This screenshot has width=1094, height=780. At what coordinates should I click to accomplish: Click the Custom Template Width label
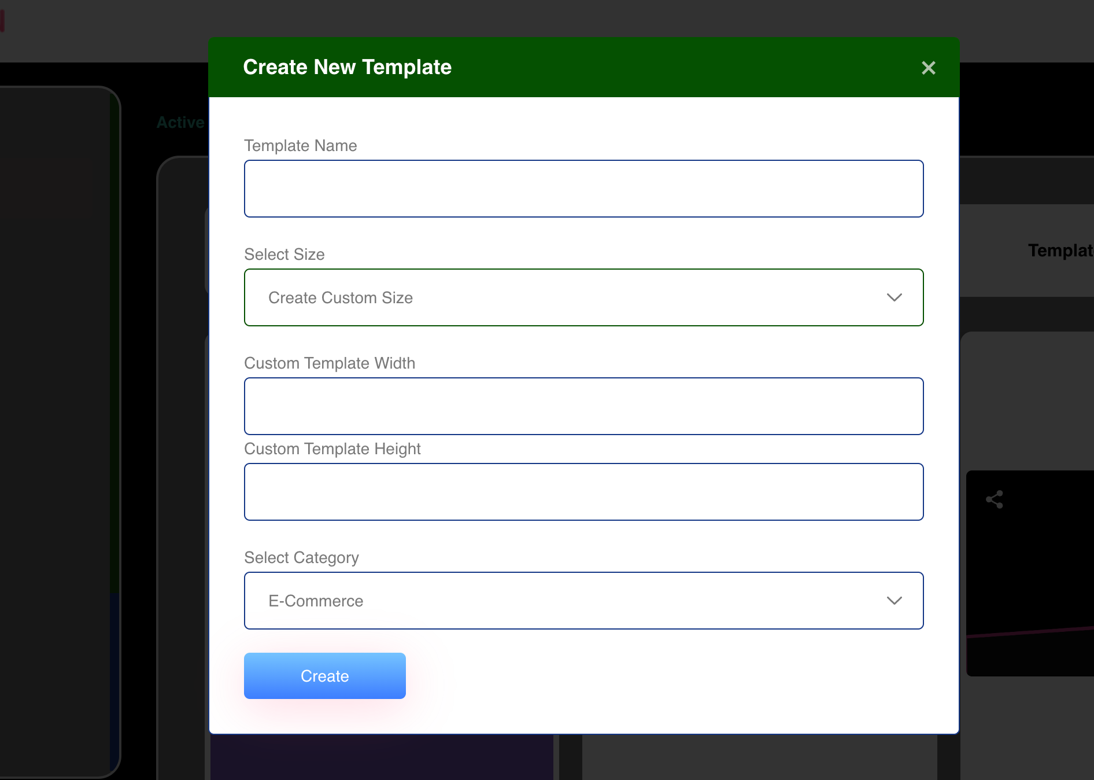(x=330, y=363)
